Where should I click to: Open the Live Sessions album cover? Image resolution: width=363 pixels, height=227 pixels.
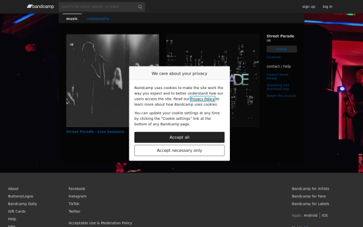tap(113, 81)
